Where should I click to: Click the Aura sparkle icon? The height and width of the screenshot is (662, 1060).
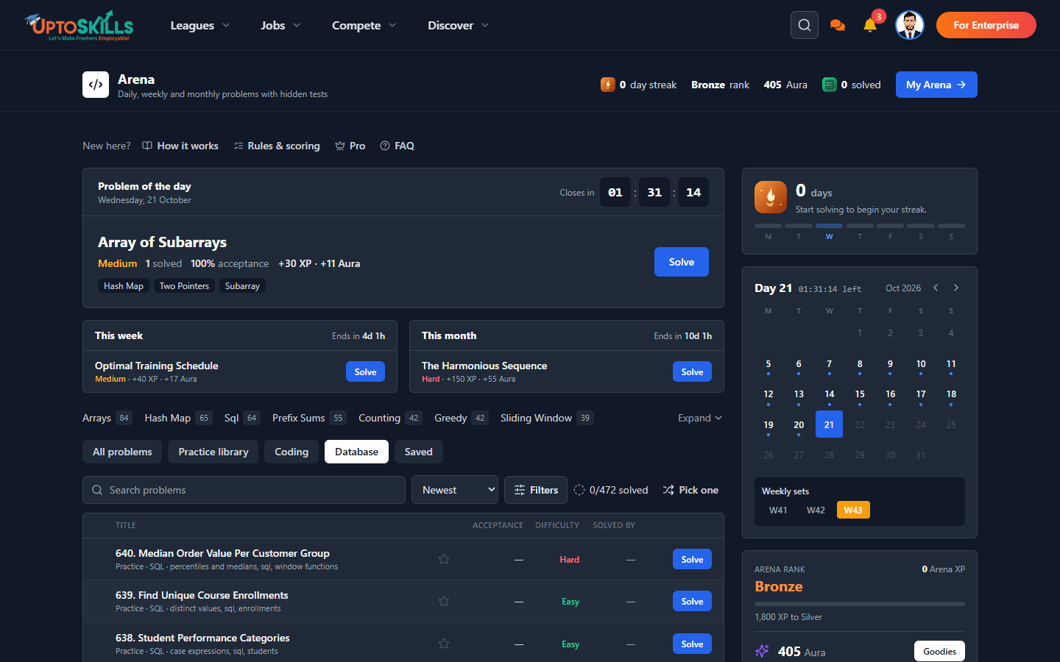(762, 651)
